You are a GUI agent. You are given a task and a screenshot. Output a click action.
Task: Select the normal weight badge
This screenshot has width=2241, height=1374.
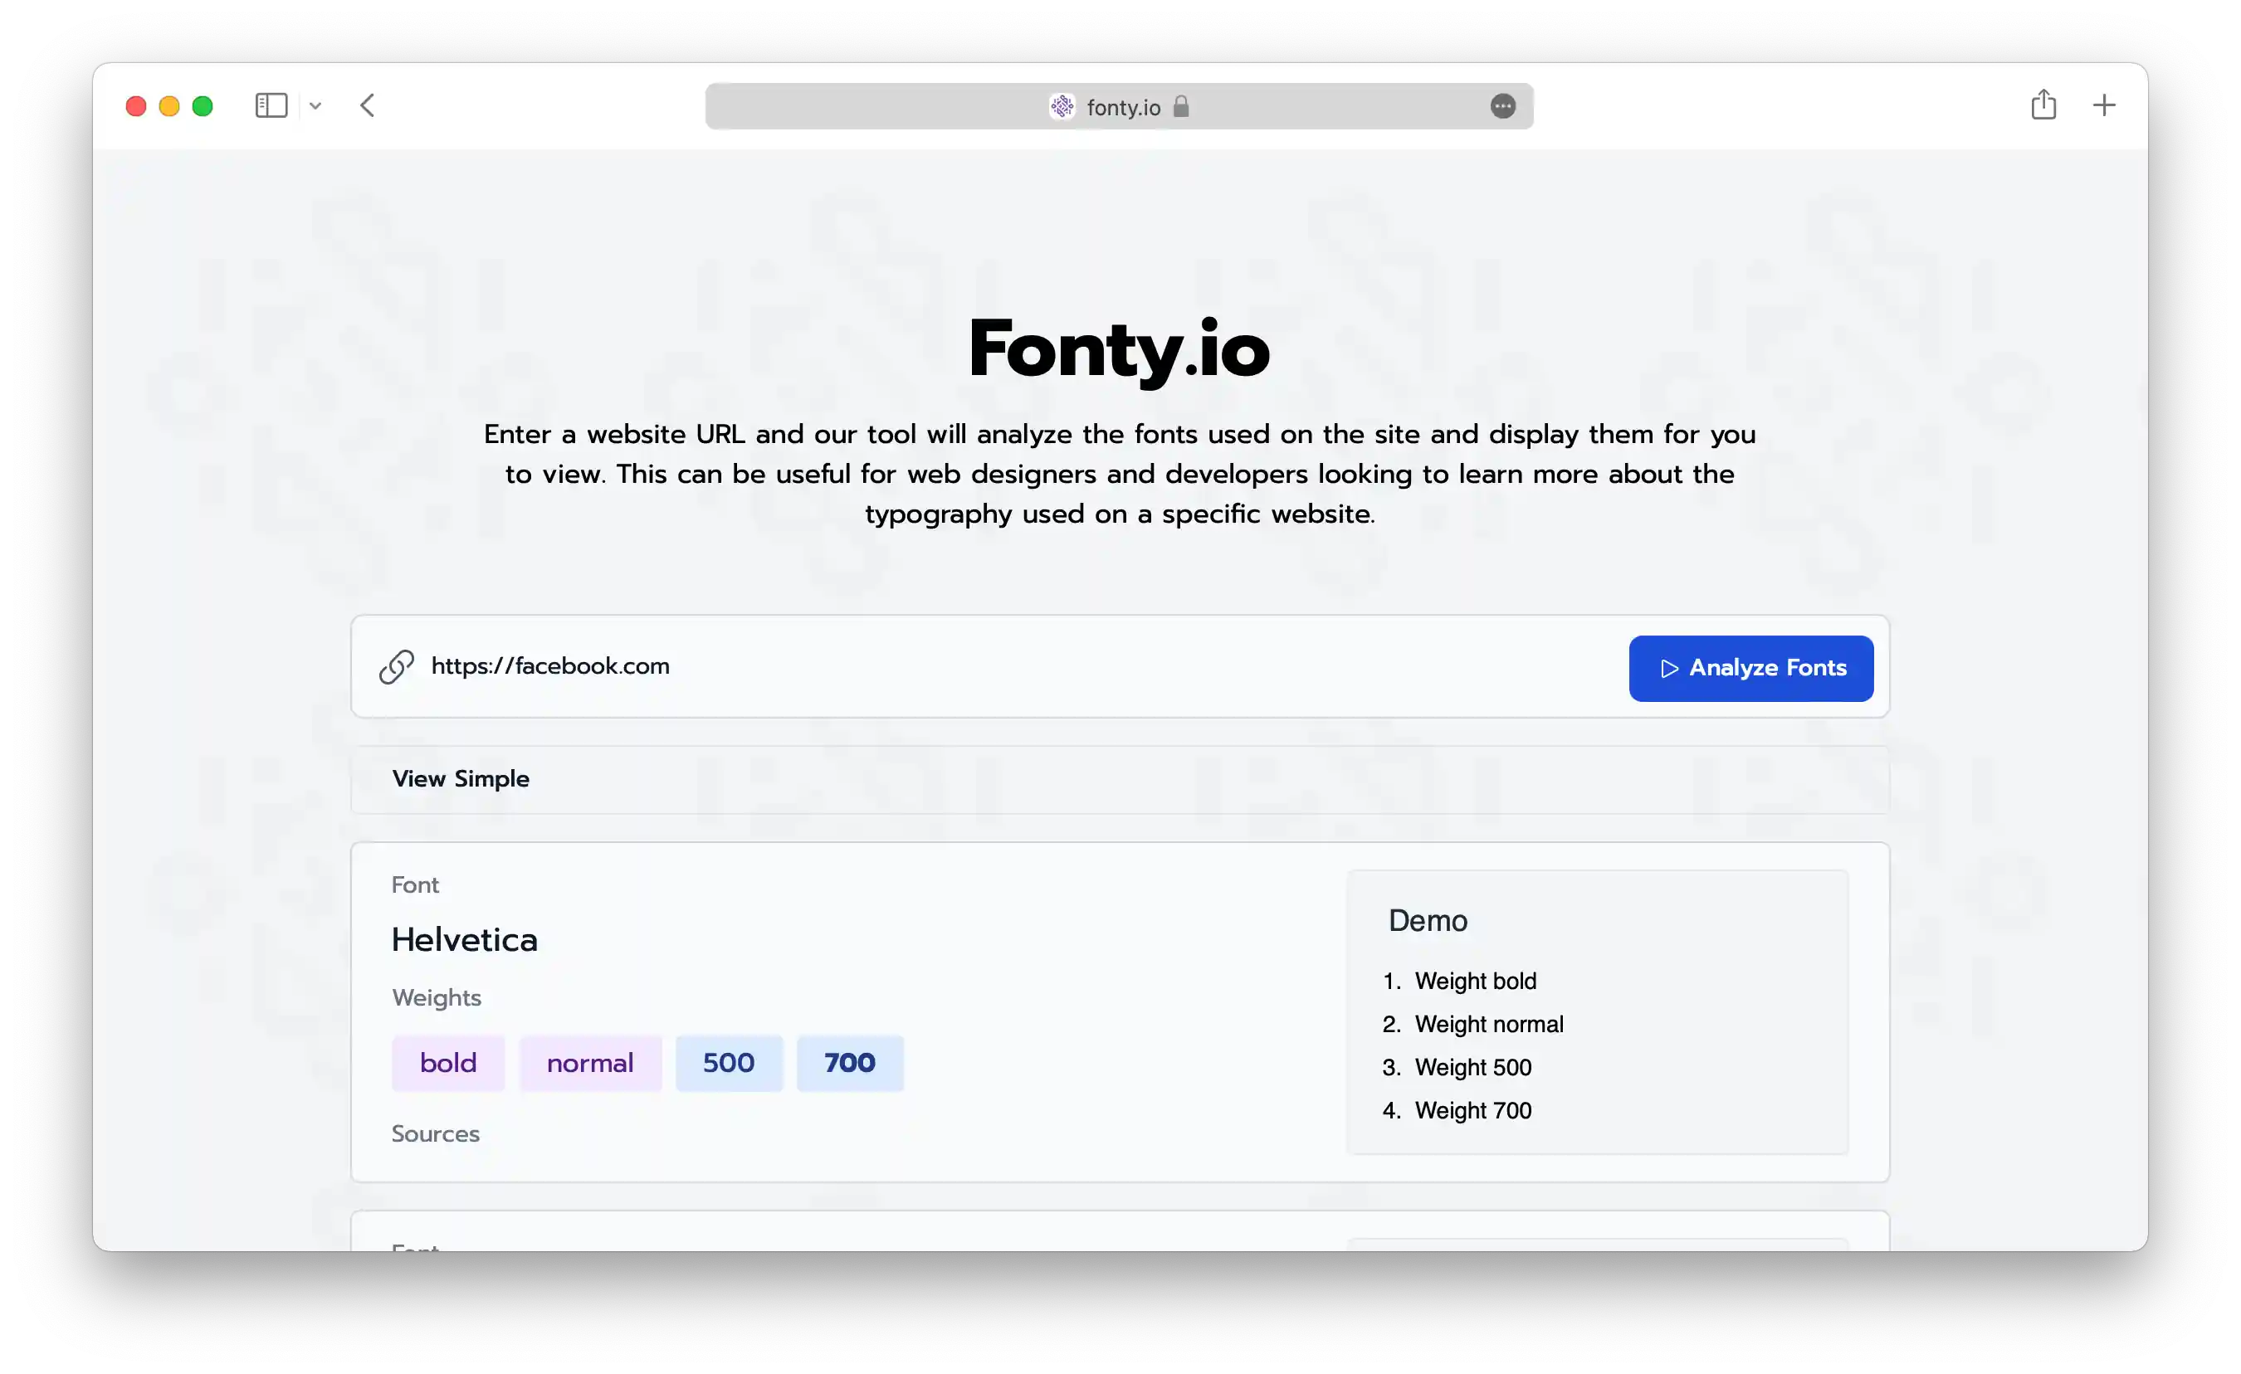click(x=589, y=1062)
